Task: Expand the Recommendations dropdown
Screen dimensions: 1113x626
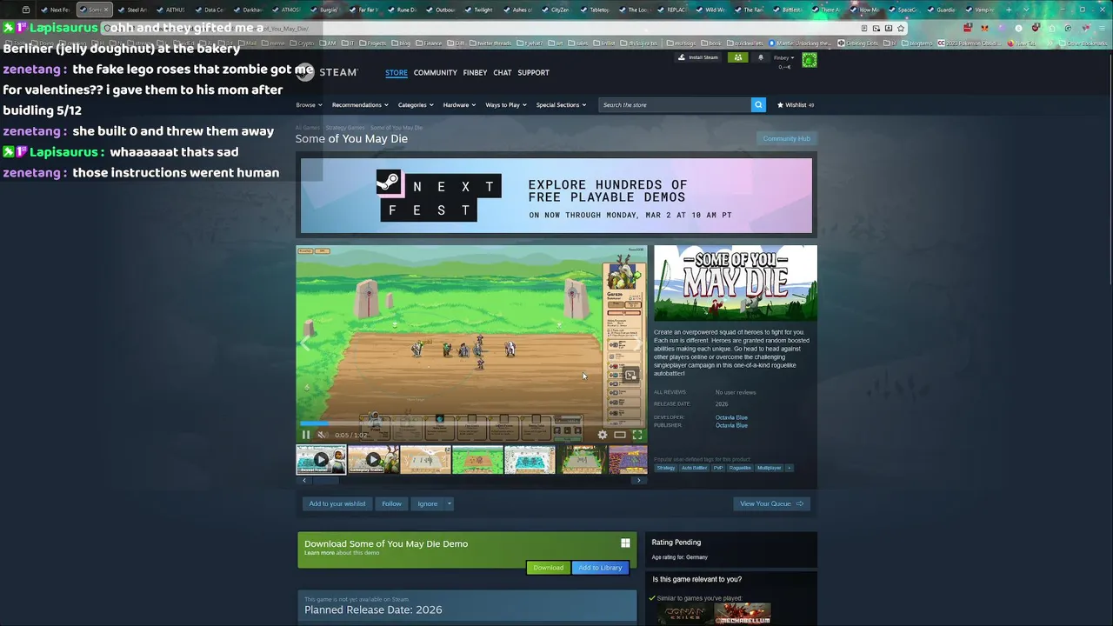Action: point(360,104)
